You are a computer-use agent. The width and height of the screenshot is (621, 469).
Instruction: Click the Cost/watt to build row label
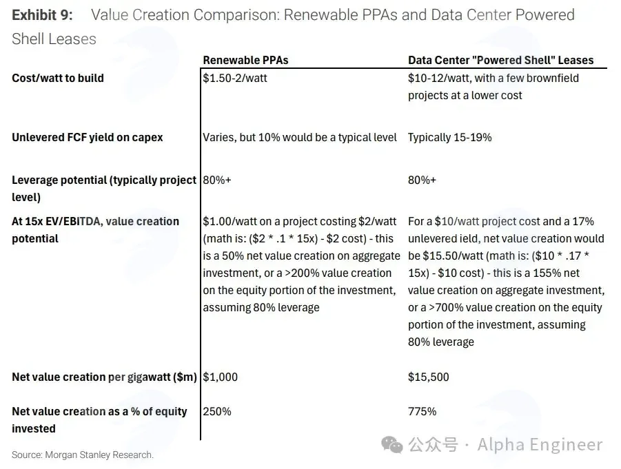click(x=58, y=78)
